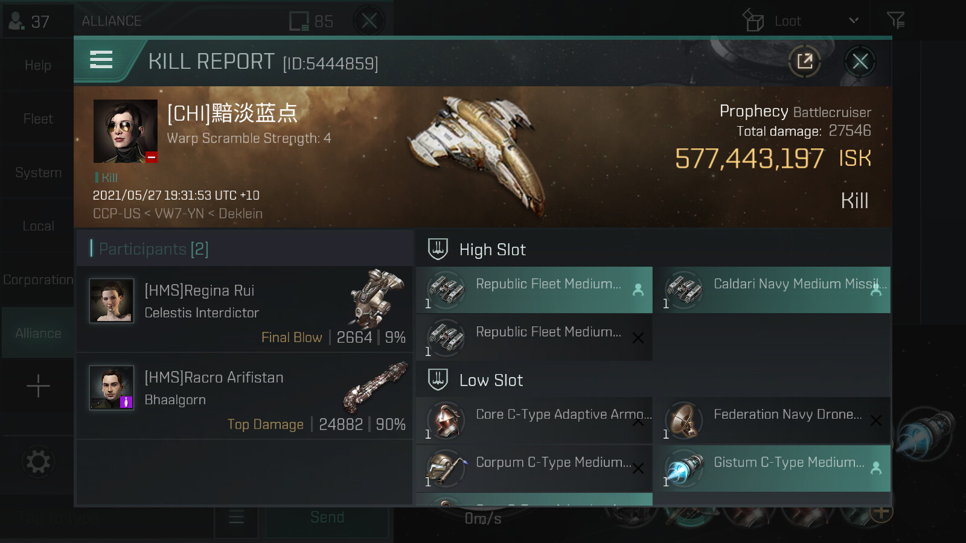
Task: Click the loot filter funnel icon
Action: click(895, 21)
